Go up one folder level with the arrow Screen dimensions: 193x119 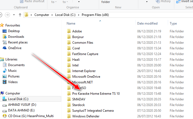tap(20, 15)
